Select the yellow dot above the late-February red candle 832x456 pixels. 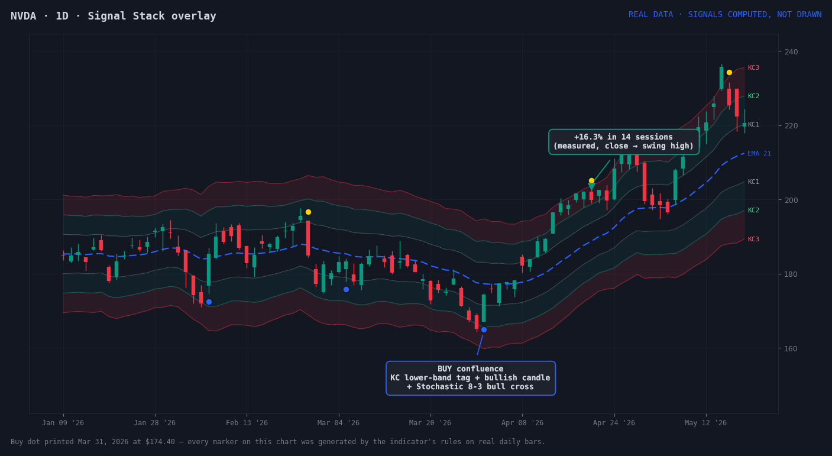click(x=308, y=212)
